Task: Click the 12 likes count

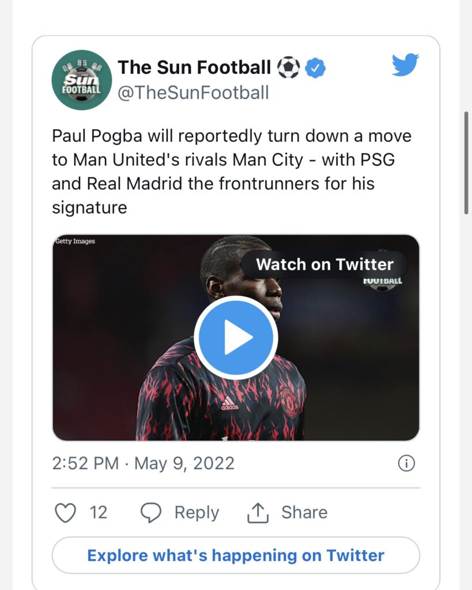Action: coord(99,512)
